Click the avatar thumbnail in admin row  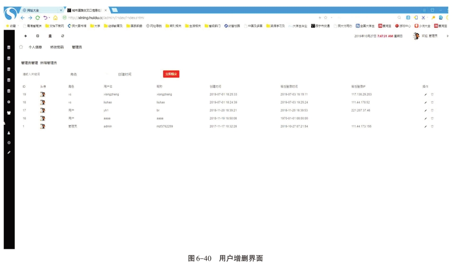tap(43, 126)
